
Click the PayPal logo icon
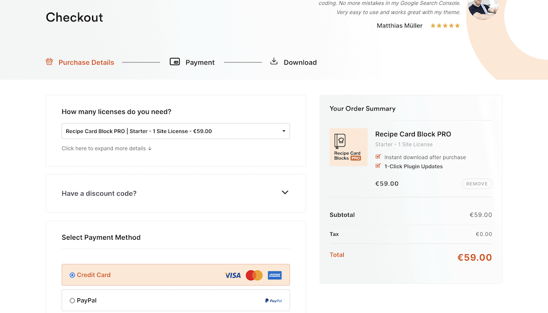click(x=273, y=300)
